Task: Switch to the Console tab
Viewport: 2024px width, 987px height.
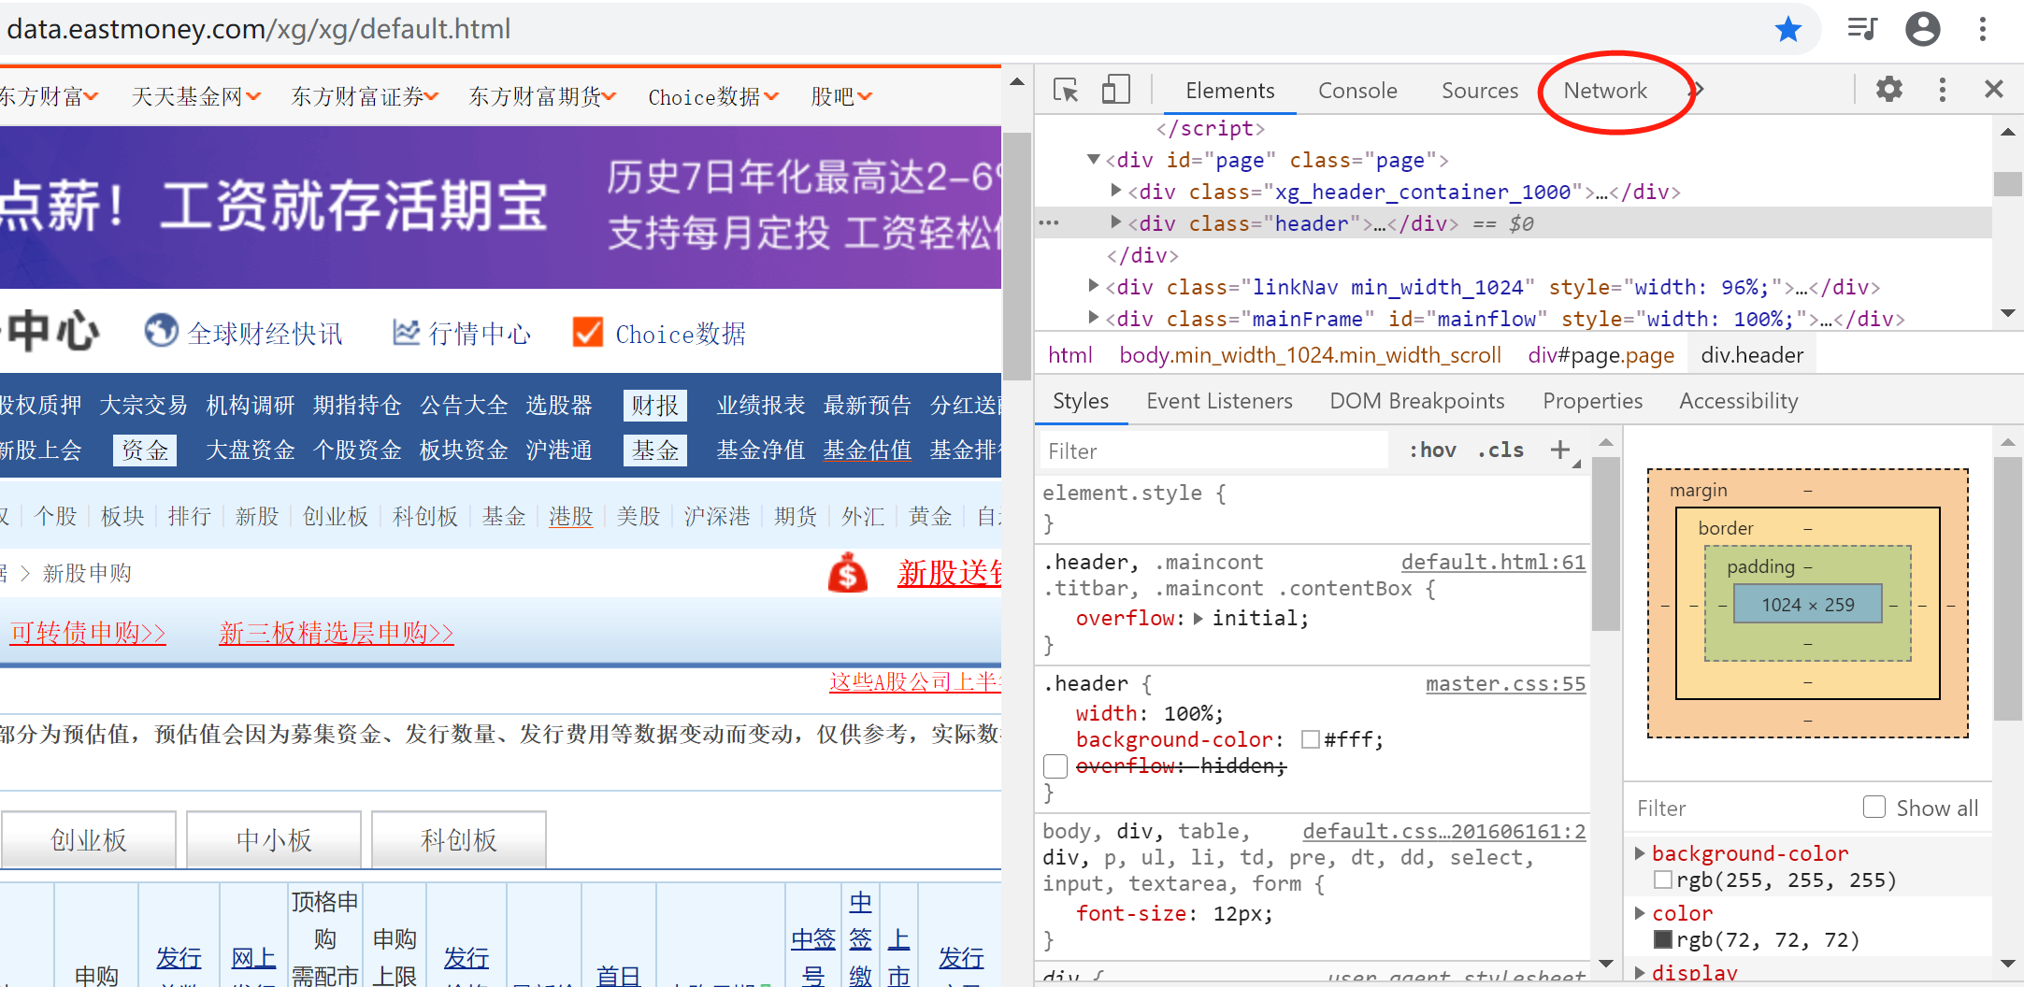Action: [x=1357, y=91]
